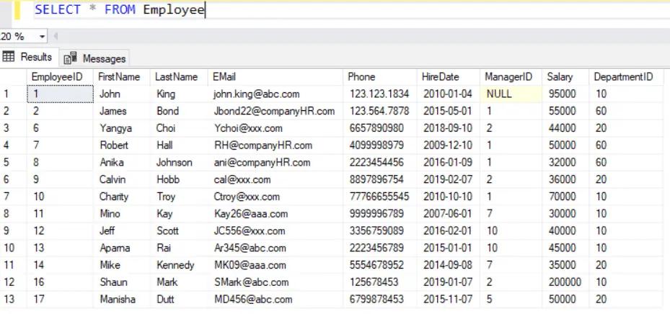Select the NULL ManagerID cell
Image resolution: width=670 pixels, height=314 pixels.
[x=499, y=94]
